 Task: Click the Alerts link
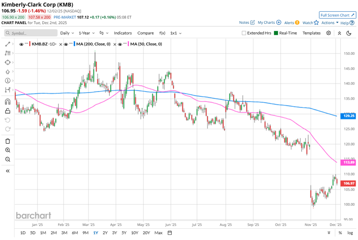click(289, 22)
